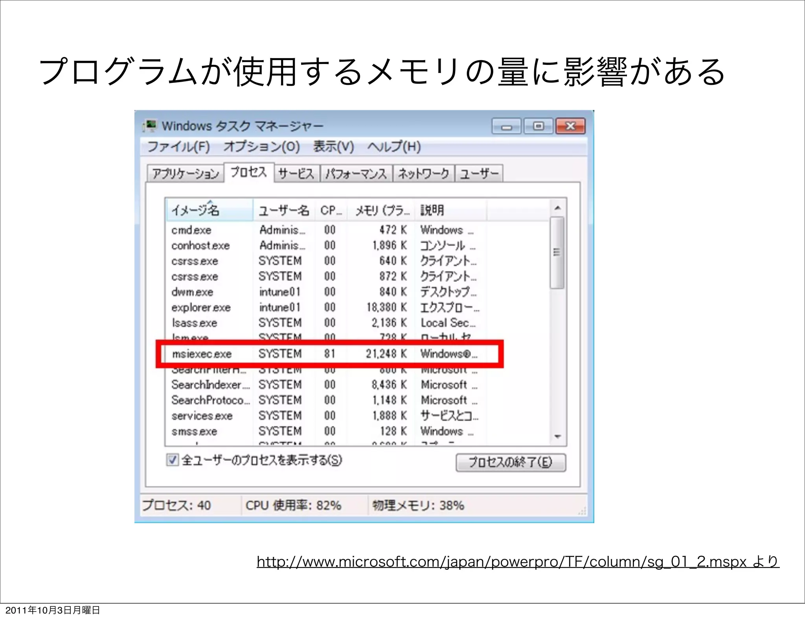
Task: Click the scroll up arrow in process list
Action: tap(557, 208)
